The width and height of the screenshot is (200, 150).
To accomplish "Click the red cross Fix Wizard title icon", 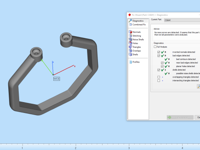I will pos(130,15).
